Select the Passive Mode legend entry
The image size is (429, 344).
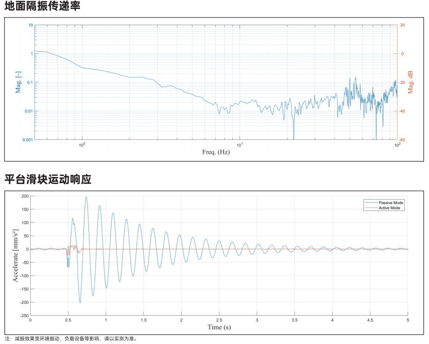point(391,203)
